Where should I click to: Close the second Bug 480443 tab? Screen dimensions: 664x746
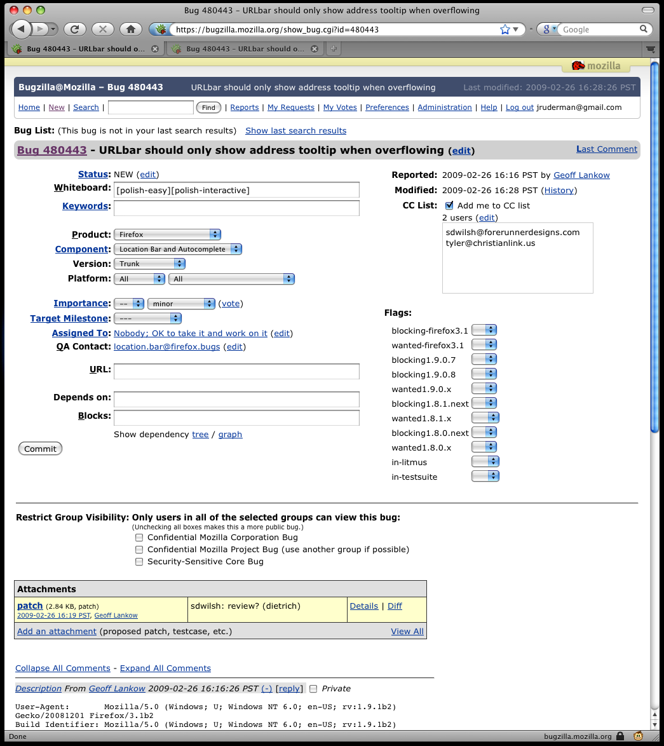tap(315, 48)
